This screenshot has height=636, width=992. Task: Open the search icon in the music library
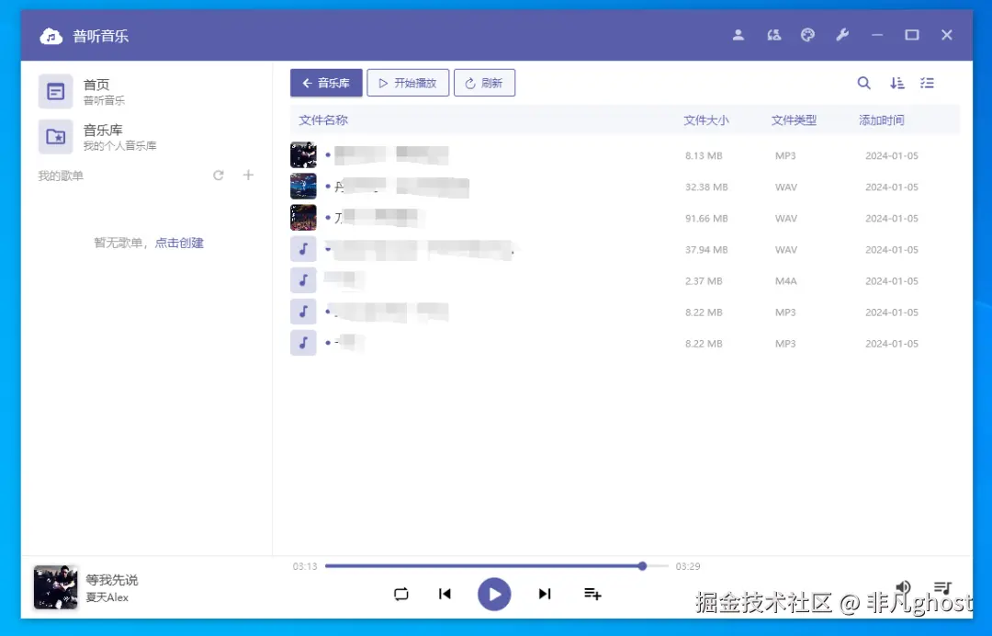[863, 83]
